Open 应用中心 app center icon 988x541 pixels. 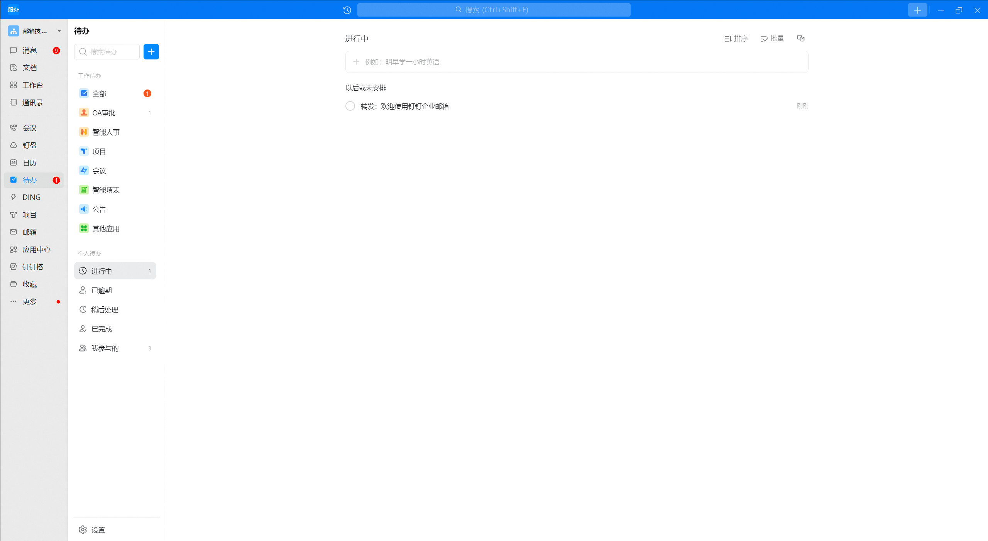click(14, 250)
